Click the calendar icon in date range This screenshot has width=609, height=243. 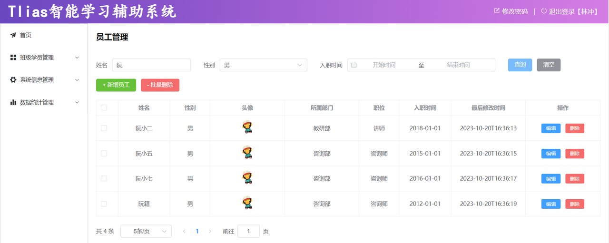click(354, 65)
